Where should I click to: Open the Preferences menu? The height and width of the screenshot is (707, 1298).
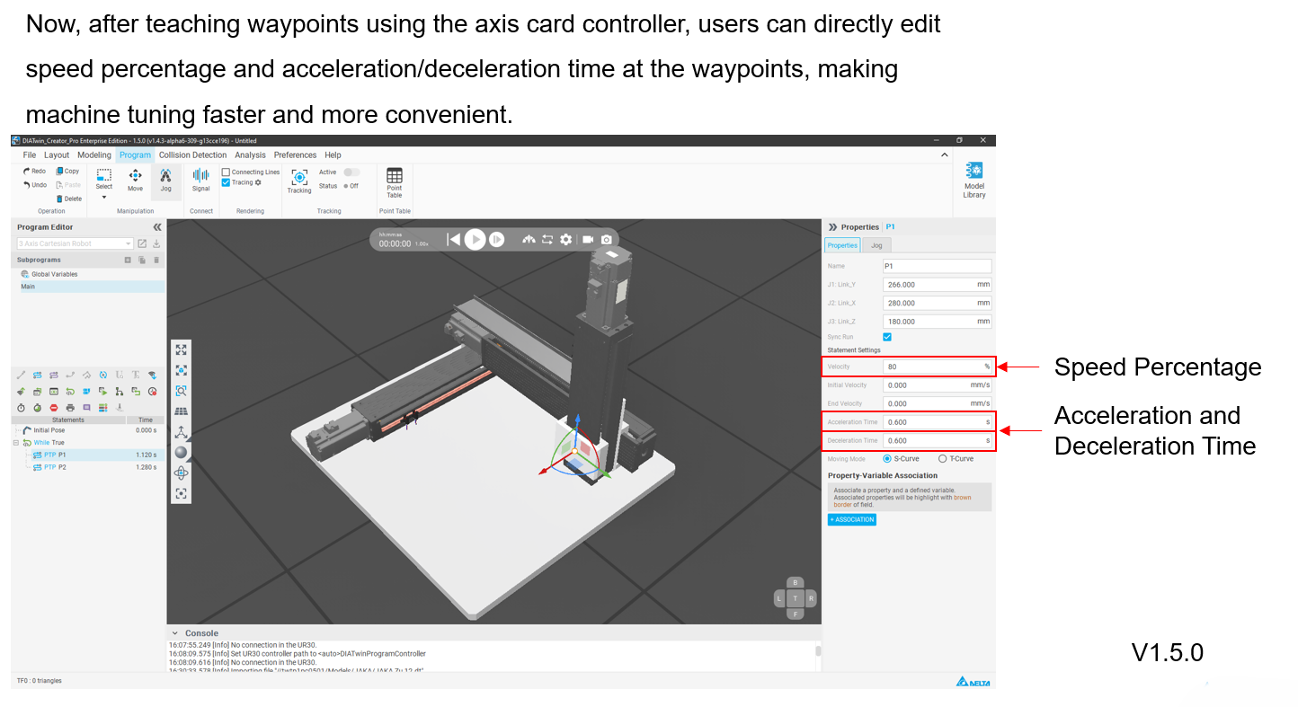click(x=296, y=155)
